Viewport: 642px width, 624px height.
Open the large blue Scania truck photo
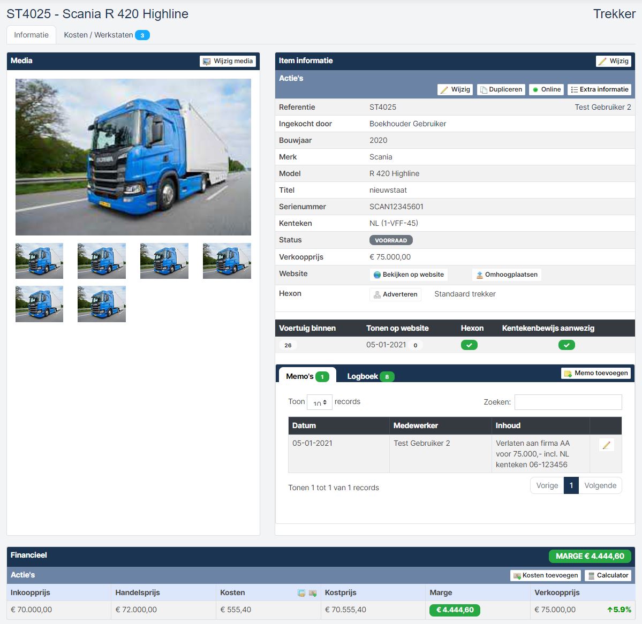pyautogui.click(x=133, y=157)
